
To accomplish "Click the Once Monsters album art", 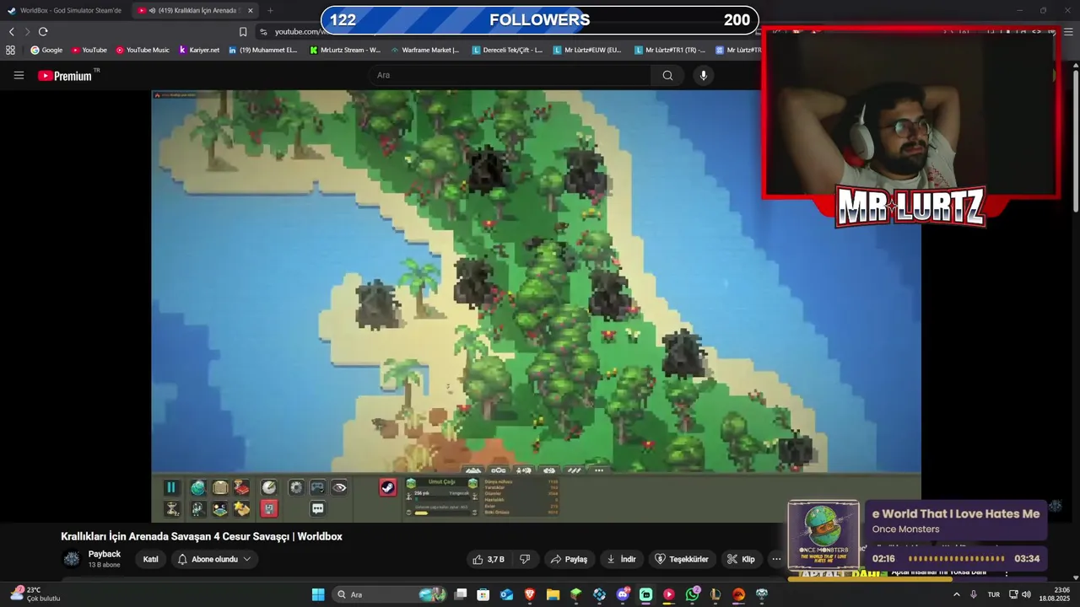I will (x=823, y=537).
